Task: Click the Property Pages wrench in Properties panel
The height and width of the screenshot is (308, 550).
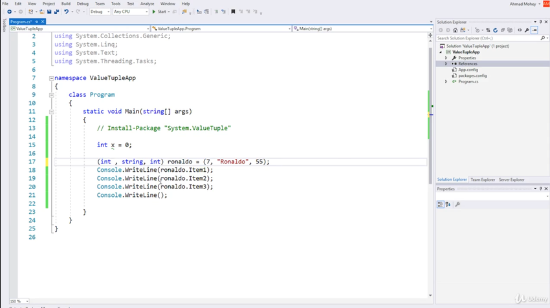Action: coord(457,205)
